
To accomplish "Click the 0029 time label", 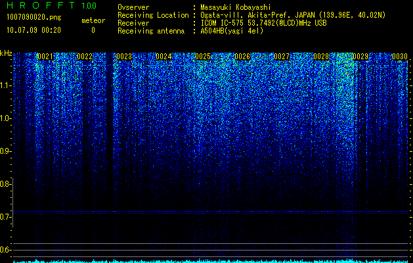I will tap(360, 57).
